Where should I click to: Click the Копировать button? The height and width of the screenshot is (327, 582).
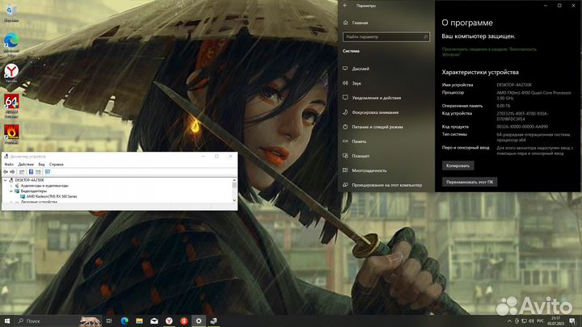point(458,165)
